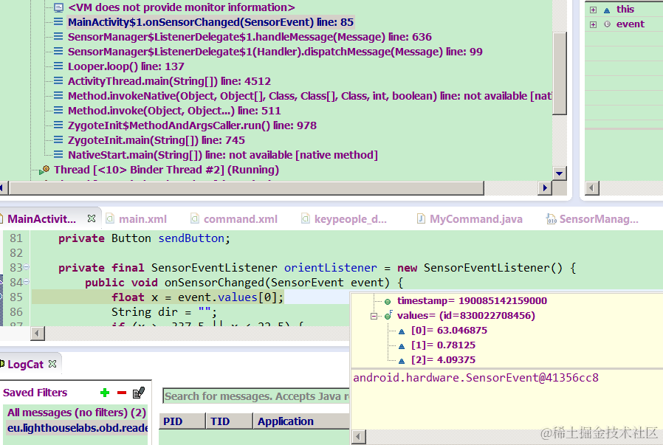This screenshot has width=663, height=445.
Task: Select Method.invoke line 511 frame
Action: click(174, 111)
